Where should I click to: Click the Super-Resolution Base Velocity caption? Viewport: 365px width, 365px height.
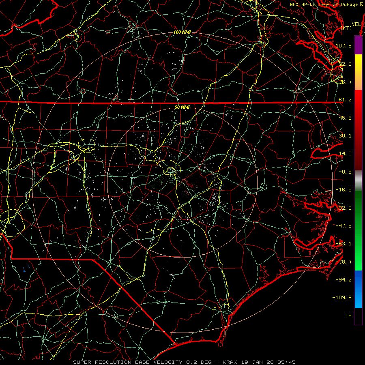(142, 362)
